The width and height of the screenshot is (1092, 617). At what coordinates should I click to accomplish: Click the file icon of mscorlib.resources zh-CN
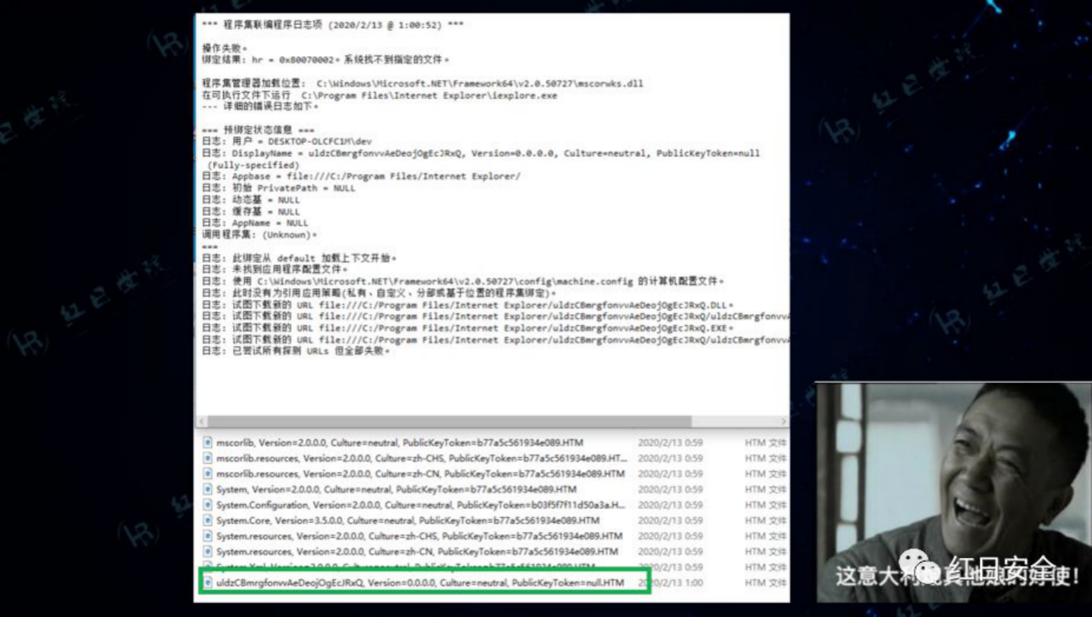click(208, 474)
